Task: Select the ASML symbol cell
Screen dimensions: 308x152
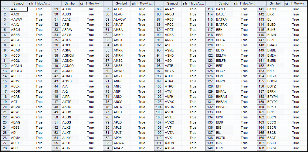Action: (173, 50)
